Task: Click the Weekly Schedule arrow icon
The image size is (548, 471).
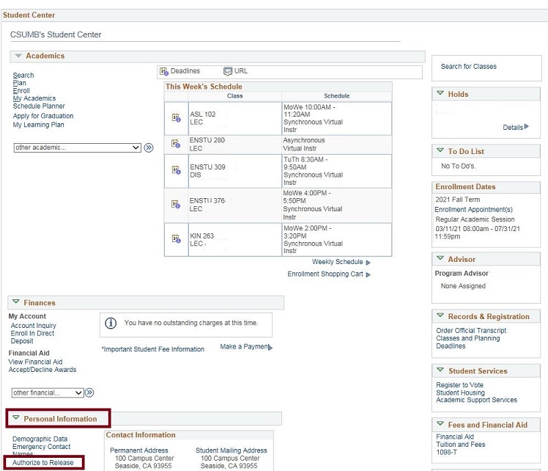Action: coord(368,263)
